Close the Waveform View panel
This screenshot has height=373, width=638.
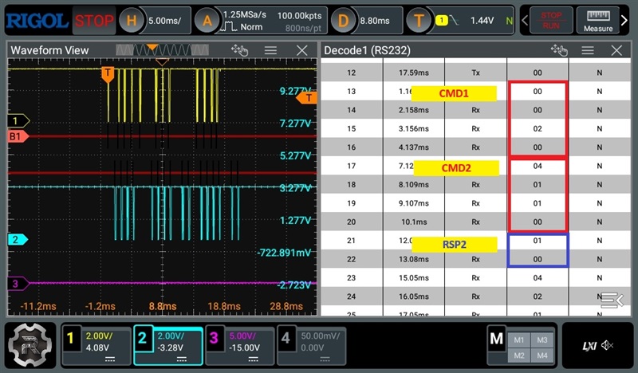click(x=302, y=50)
